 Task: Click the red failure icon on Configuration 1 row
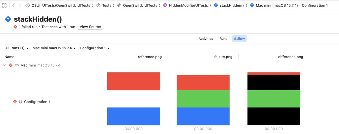15,102
